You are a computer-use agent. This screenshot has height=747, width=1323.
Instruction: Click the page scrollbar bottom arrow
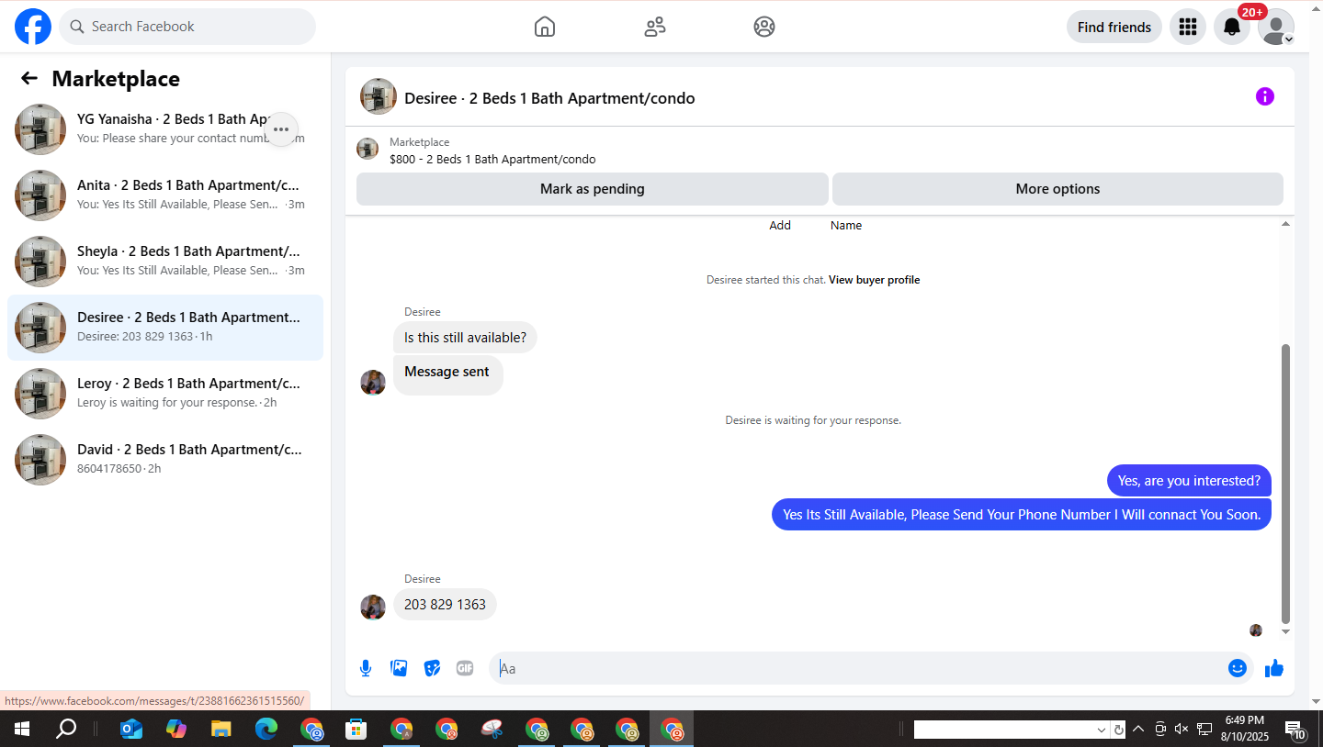point(1315,702)
